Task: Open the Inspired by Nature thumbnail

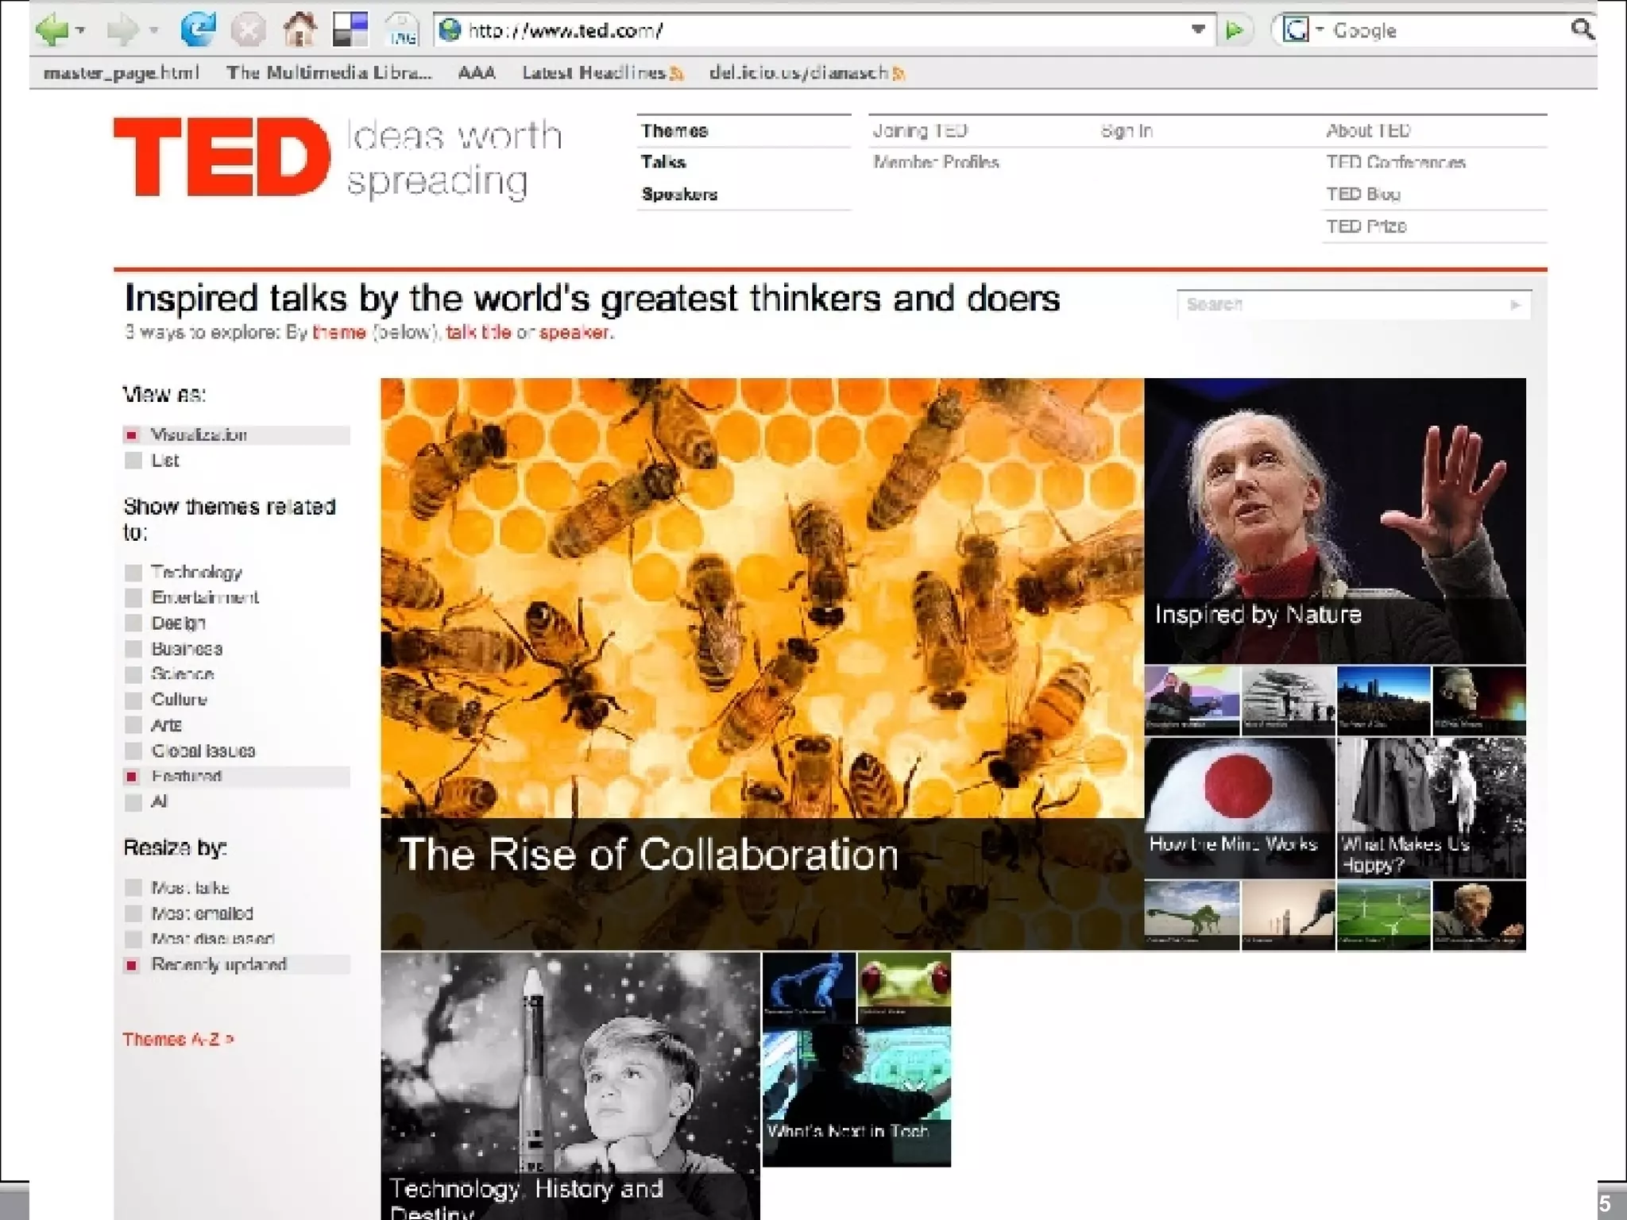Action: (1335, 520)
